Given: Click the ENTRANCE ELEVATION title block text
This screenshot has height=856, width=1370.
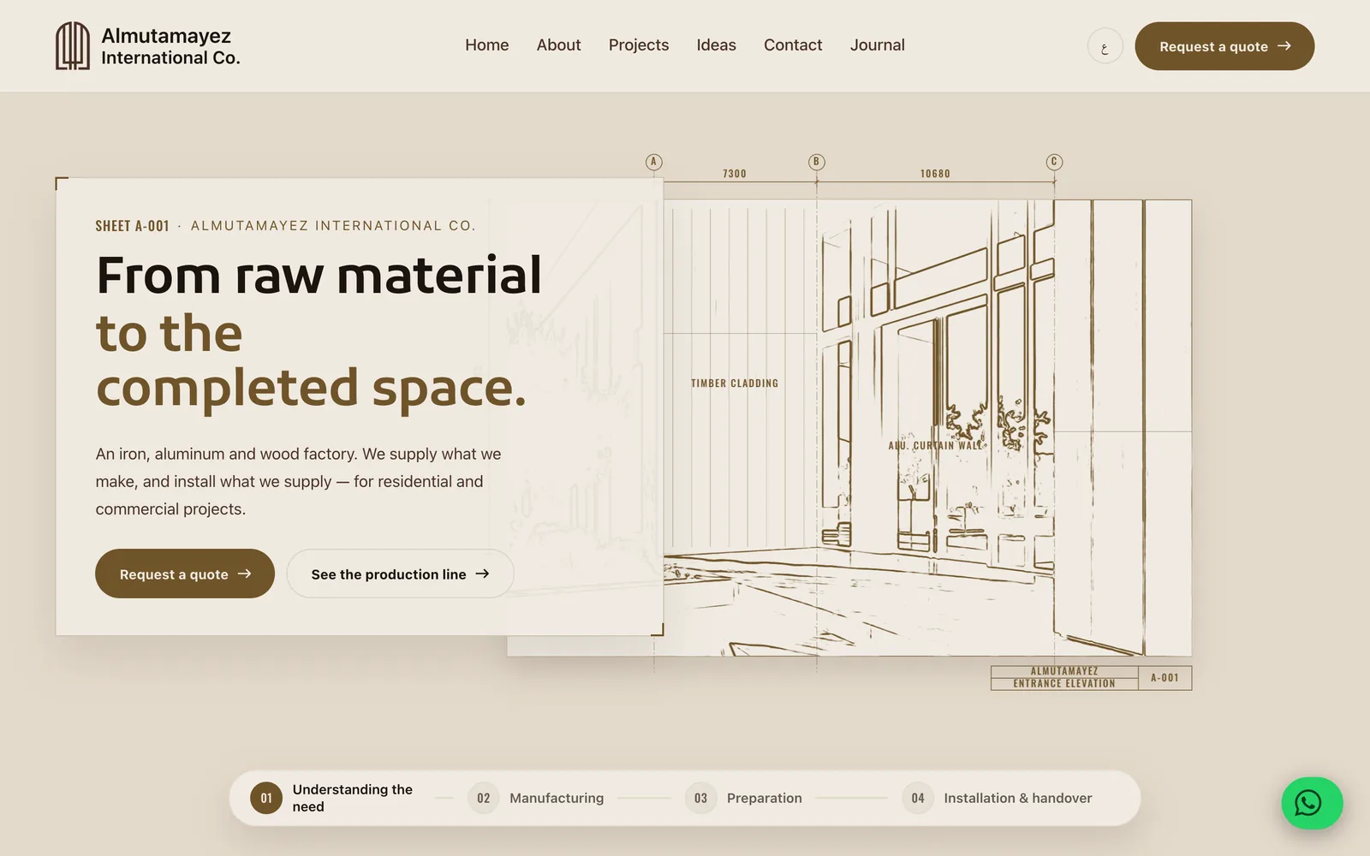Looking at the screenshot, I should [1064, 684].
